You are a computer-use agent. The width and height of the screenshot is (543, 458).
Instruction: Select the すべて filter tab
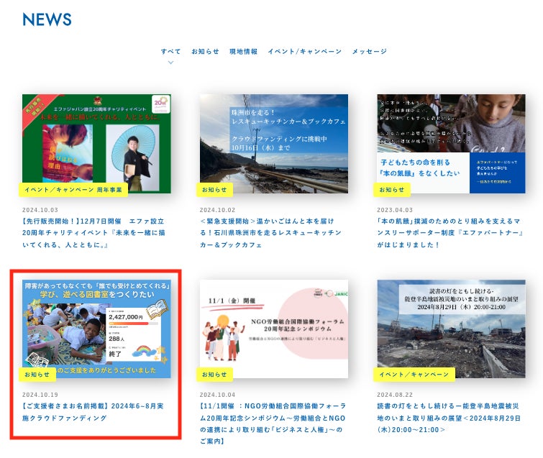(x=170, y=51)
